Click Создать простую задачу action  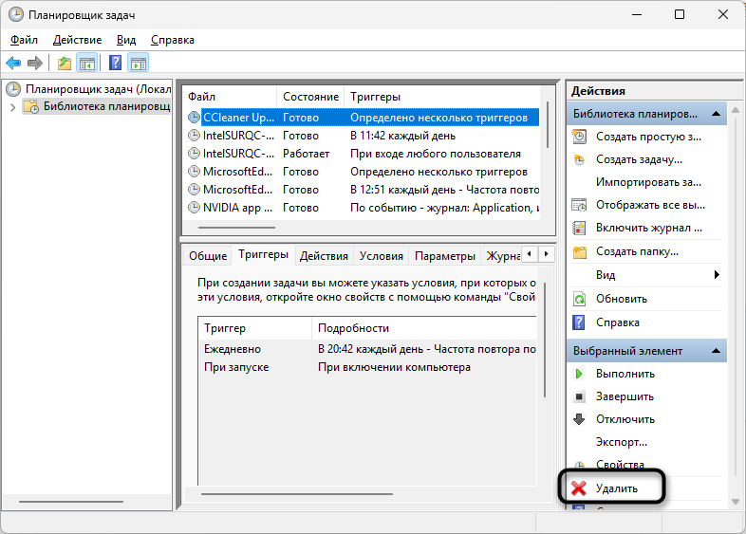pyautogui.click(x=648, y=137)
